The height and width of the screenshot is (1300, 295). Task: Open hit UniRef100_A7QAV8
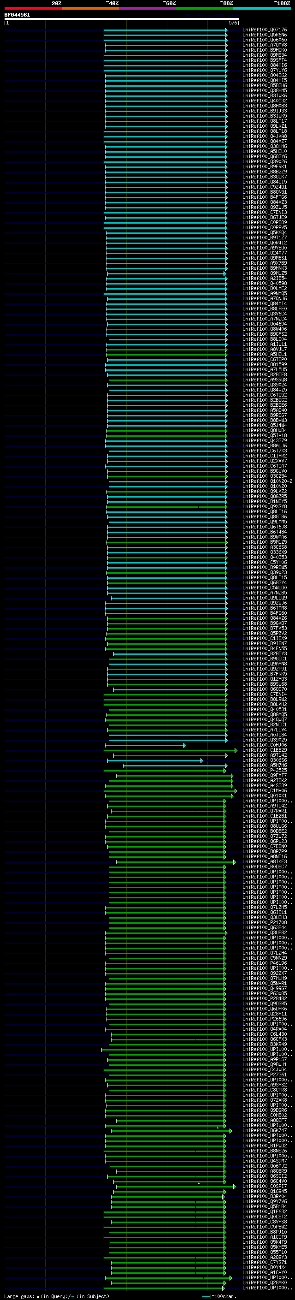click(265, 45)
